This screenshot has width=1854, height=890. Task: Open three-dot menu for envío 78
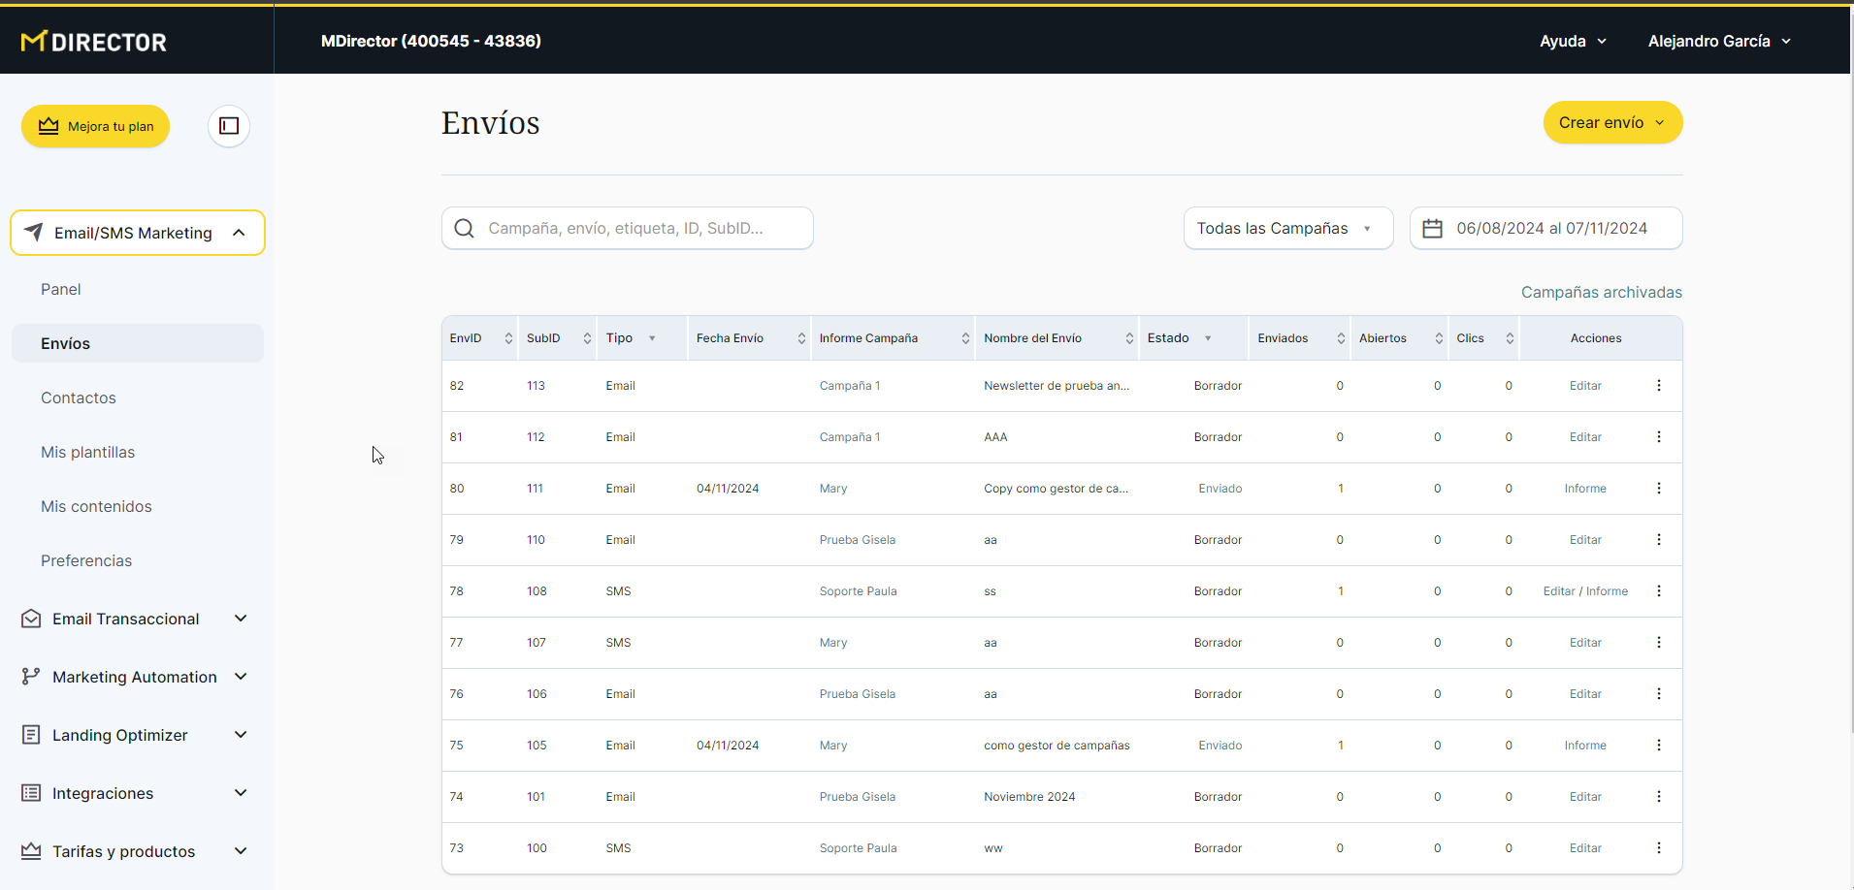point(1658,591)
